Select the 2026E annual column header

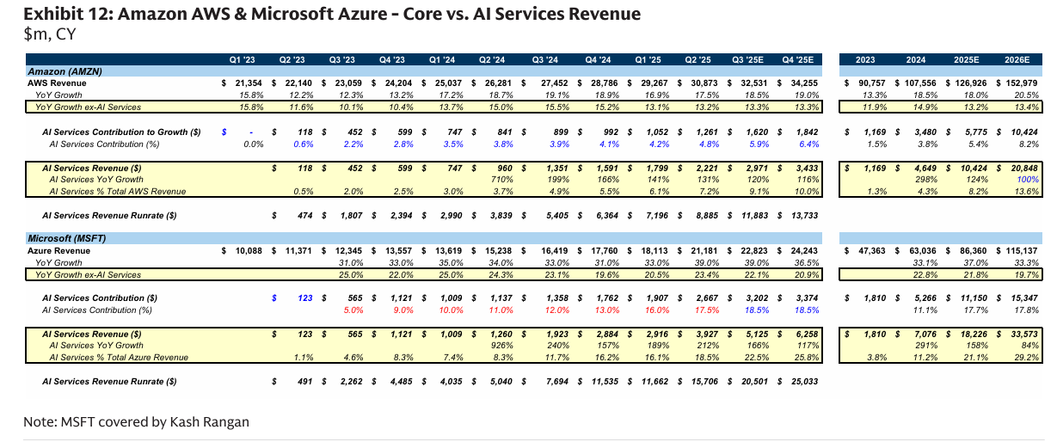pyautogui.click(x=1017, y=59)
